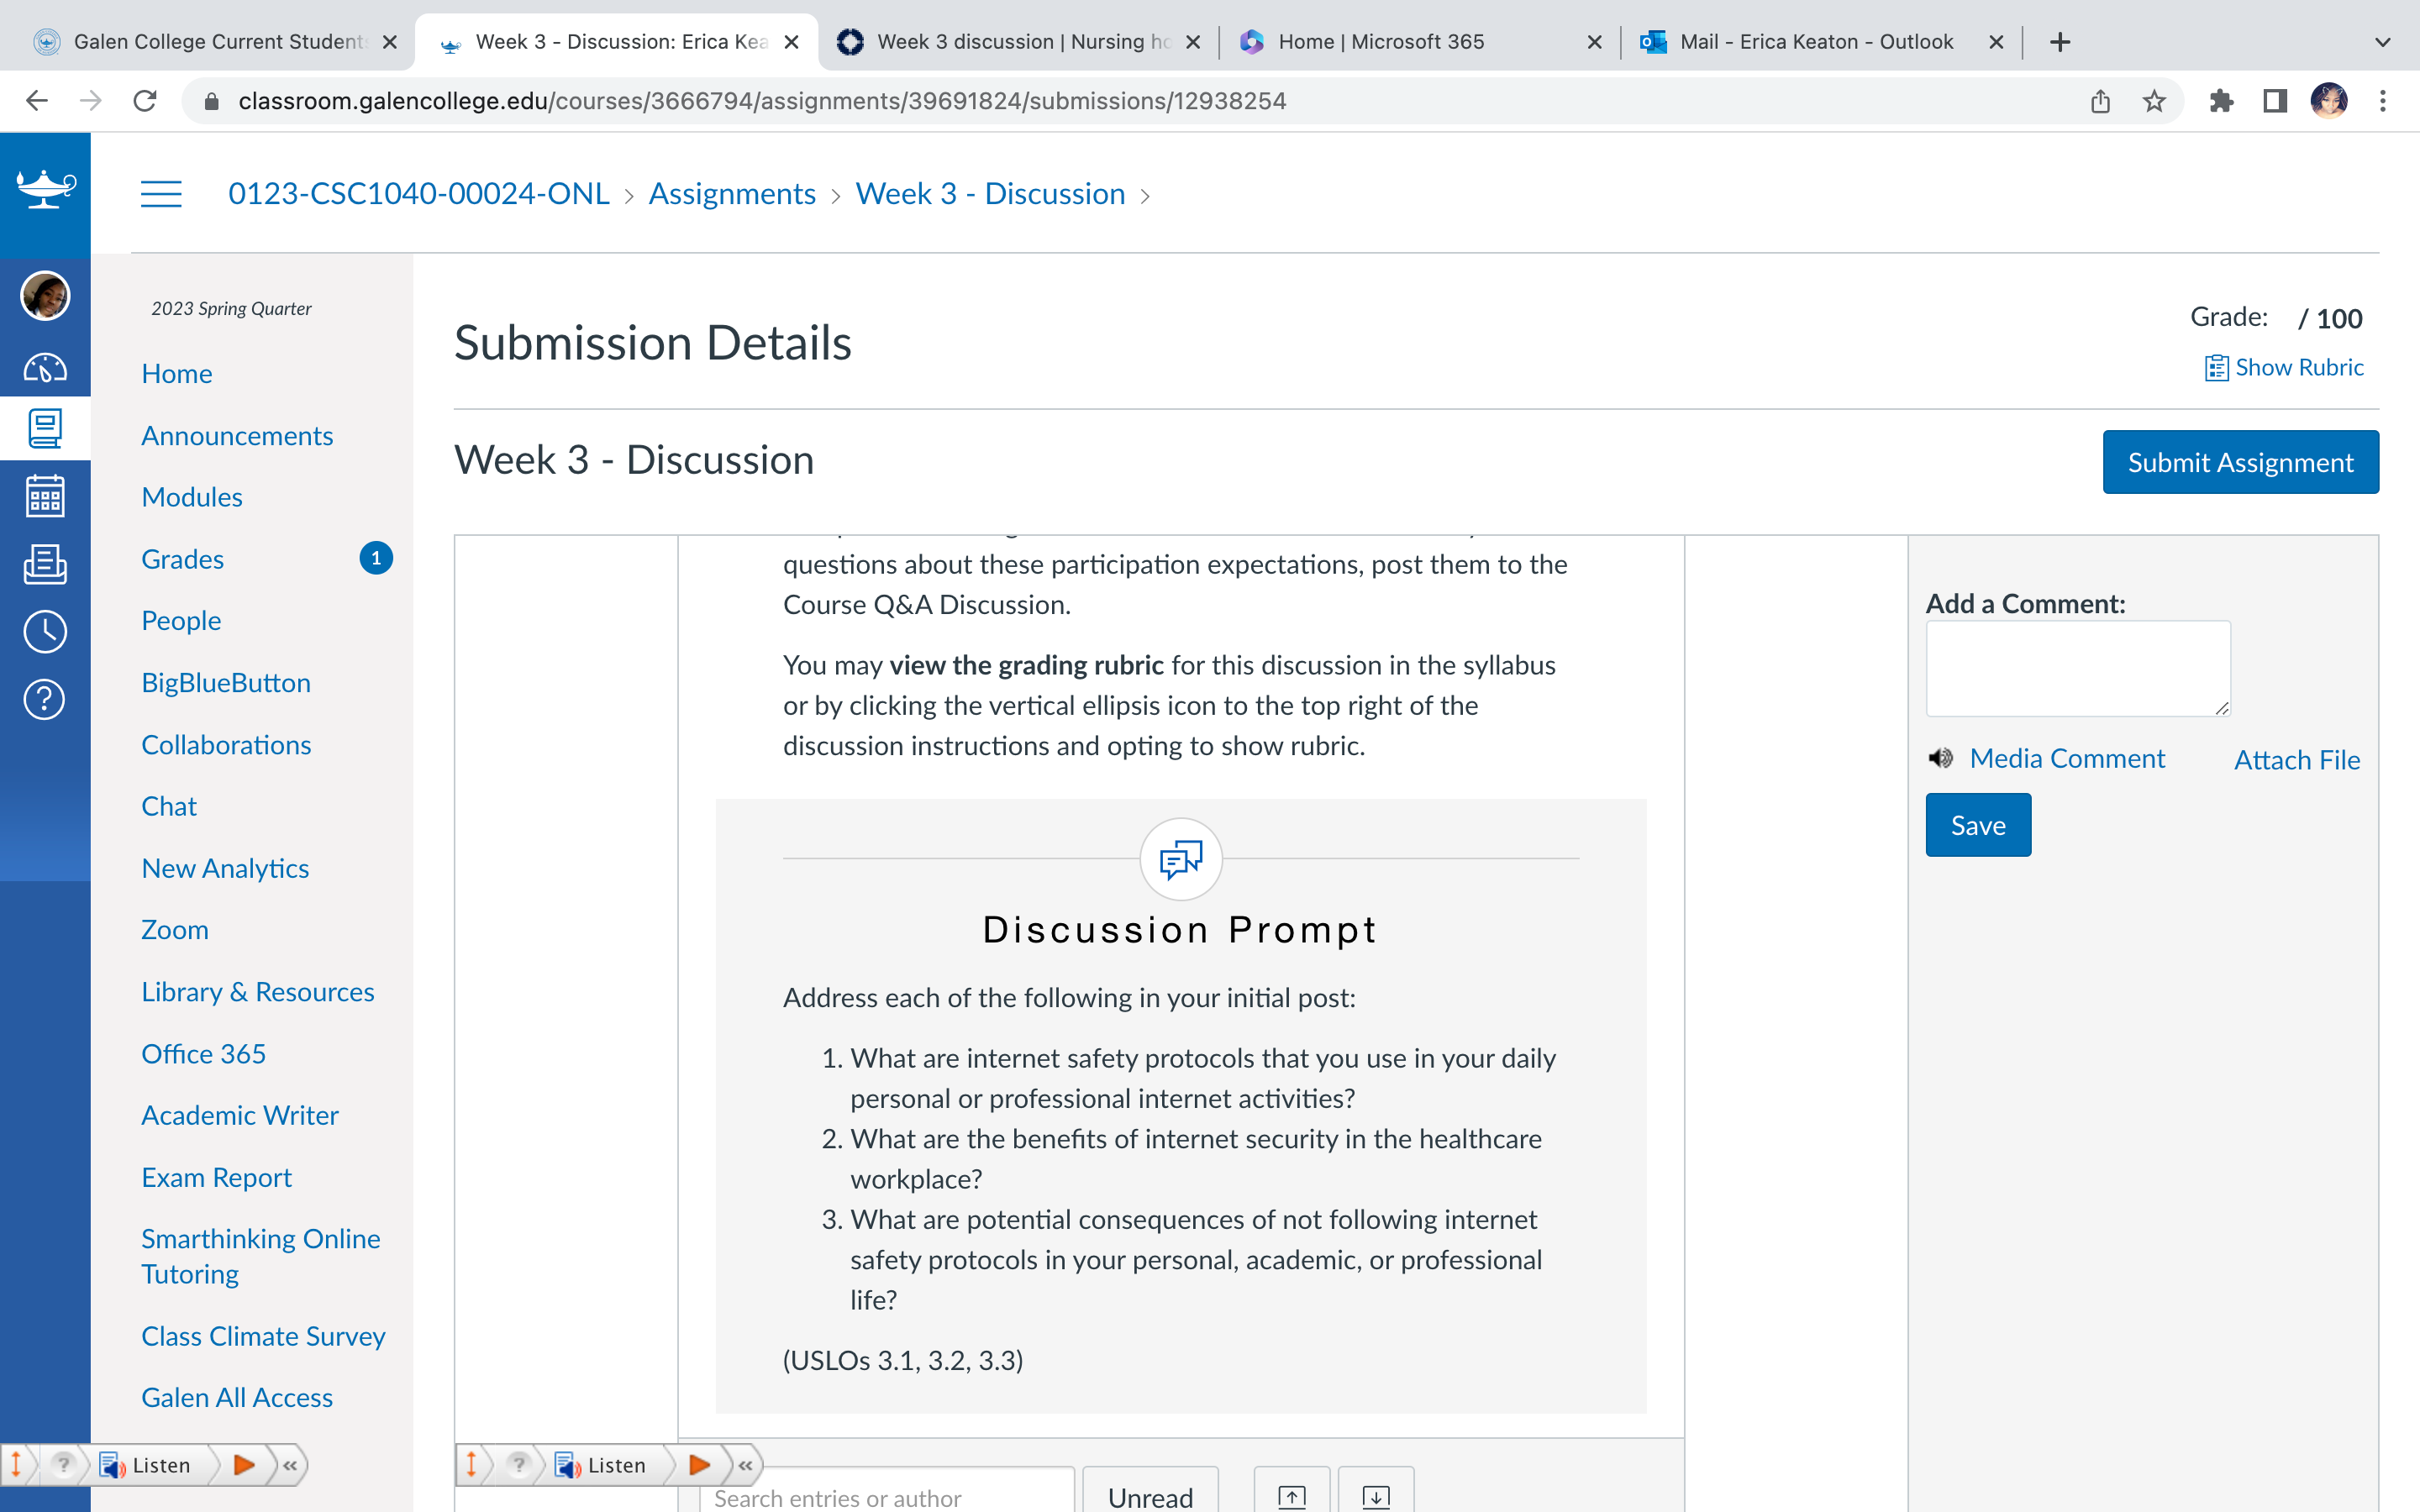Click the Add a Comment text box

[x=2078, y=668]
